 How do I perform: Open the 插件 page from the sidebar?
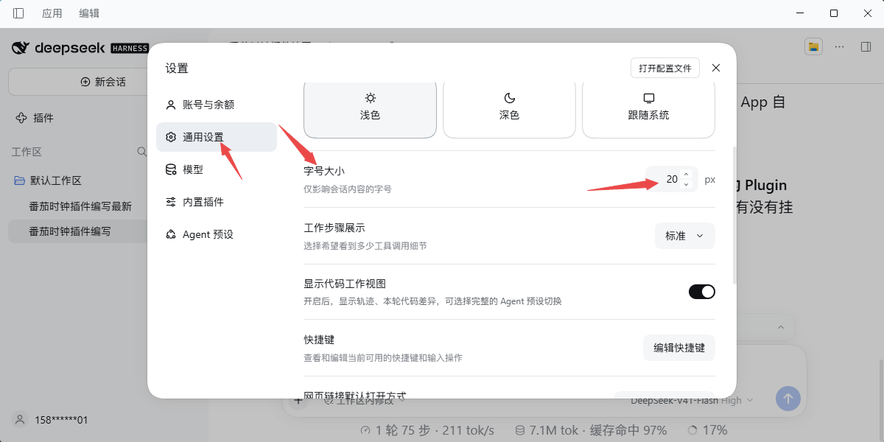coord(35,118)
